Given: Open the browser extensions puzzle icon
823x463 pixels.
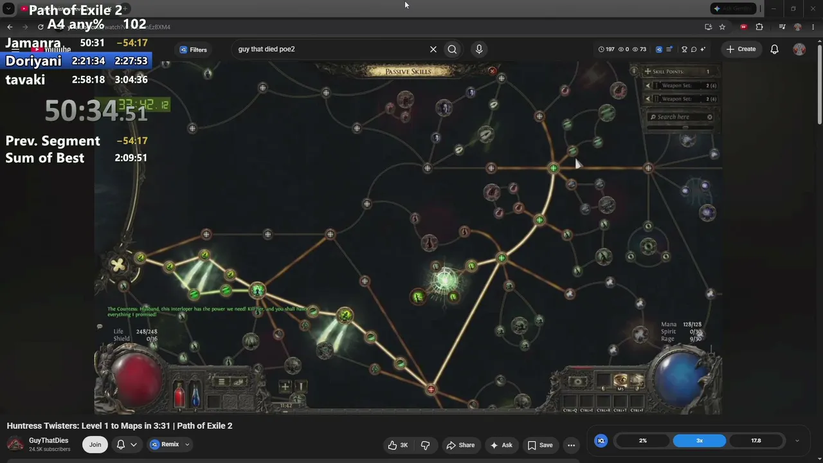Looking at the screenshot, I should 759,27.
